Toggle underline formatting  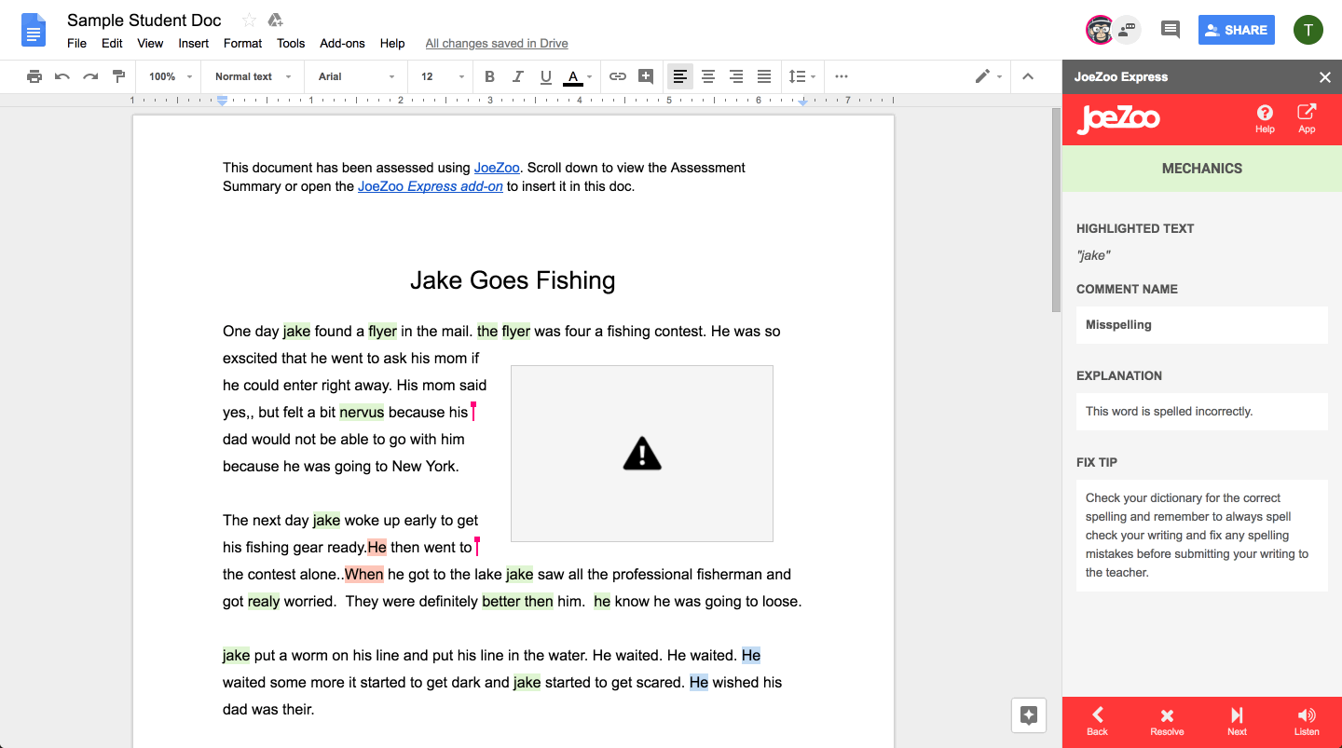coord(546,76)
